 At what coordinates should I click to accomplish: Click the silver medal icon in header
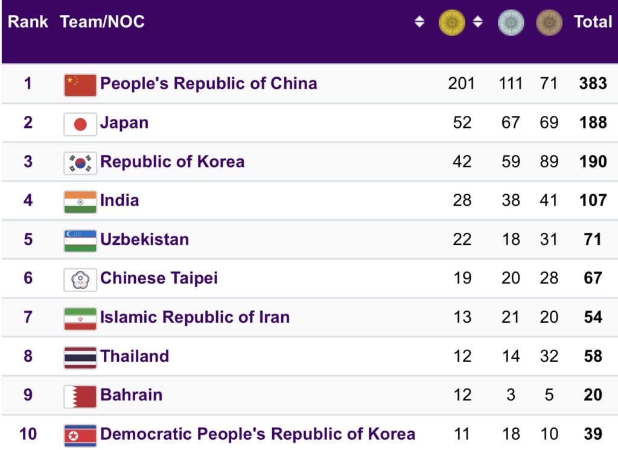click(511, 23)
